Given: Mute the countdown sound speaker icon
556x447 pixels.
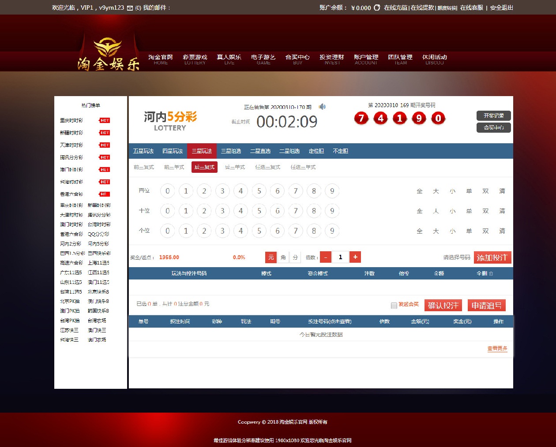Looking at the screenshot, I should (322, 107).
